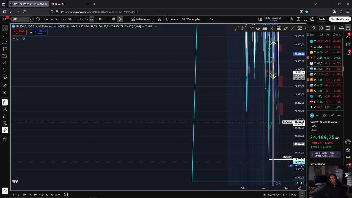Screen dimensions: 352x198
Task: Select the trend line drawing tool
Action: [x=5, y=35]
